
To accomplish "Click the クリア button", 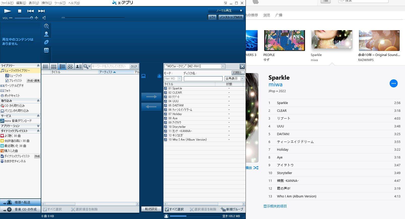I will pos(134,66).
